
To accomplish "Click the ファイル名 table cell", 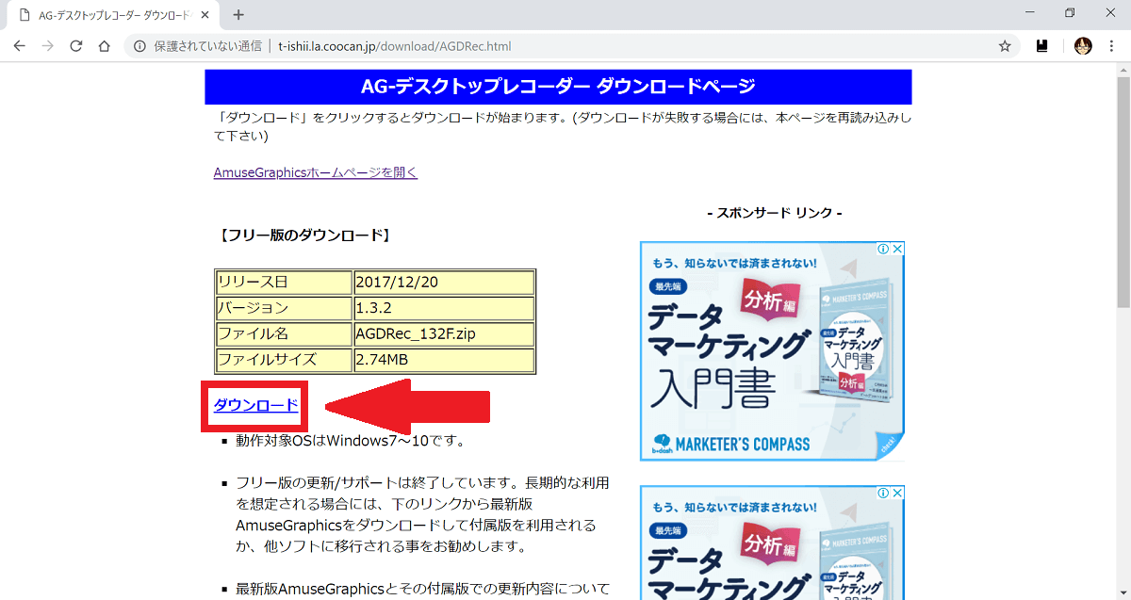I will [x=285, y=333].
